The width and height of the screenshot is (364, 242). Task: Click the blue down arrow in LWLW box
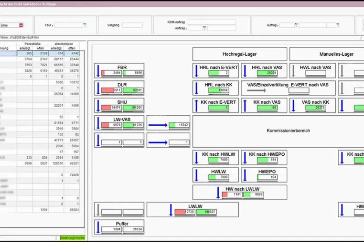click(x=171, y=210)
